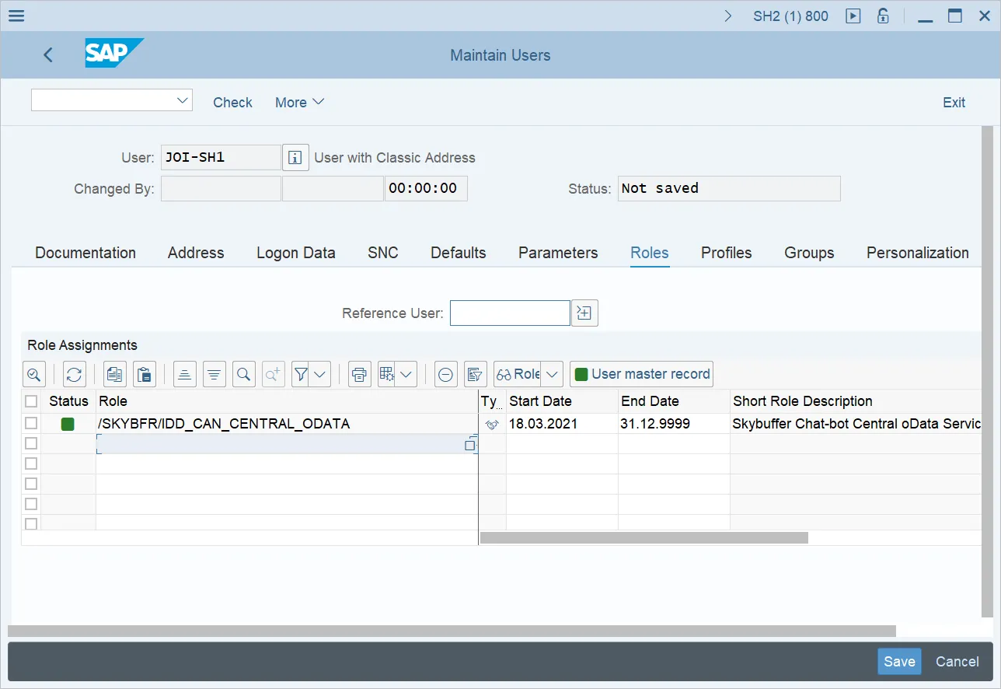This screenshot has height=689, width=1001.
Task: Switch to the Profiles tab
Action: [726, 253]
